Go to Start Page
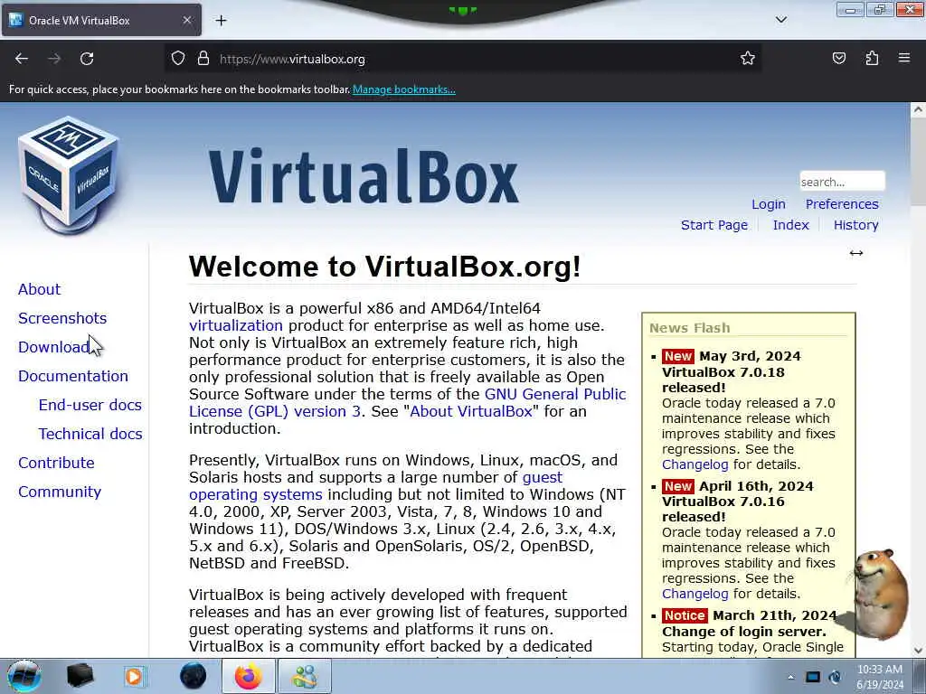 click(714, 225)
